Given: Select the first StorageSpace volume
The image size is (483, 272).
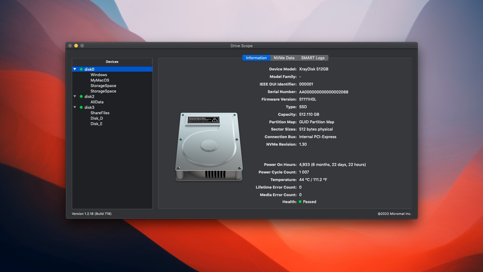Looking at the screenshot, I should (103, 86).
